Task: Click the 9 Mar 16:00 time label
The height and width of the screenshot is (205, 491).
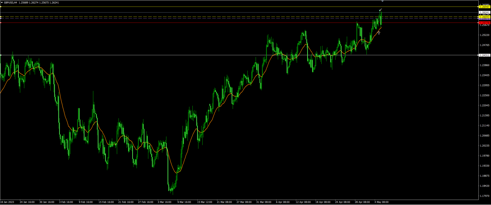Action: click(184, 202)
